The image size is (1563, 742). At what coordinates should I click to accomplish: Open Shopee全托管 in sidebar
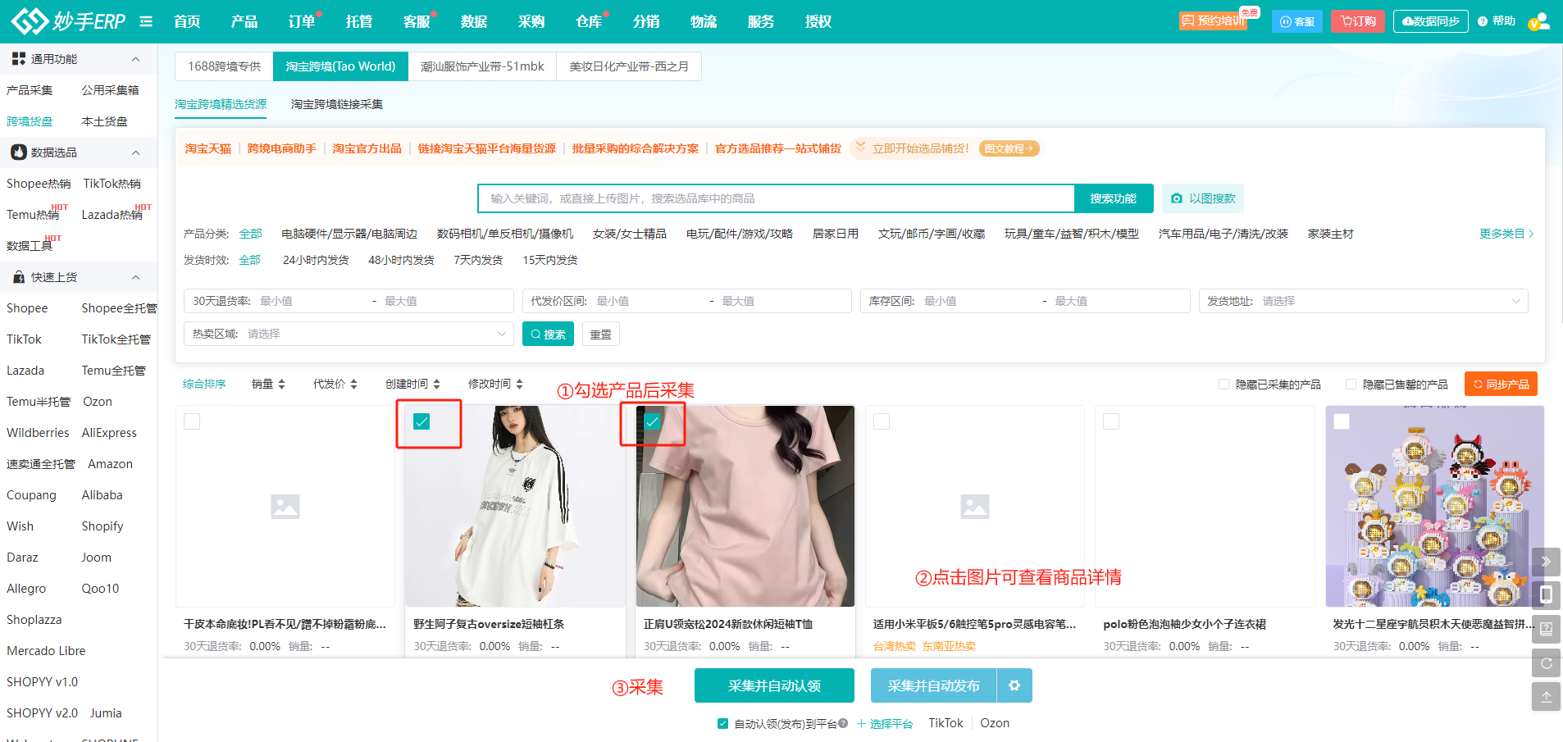coord(119,308)
